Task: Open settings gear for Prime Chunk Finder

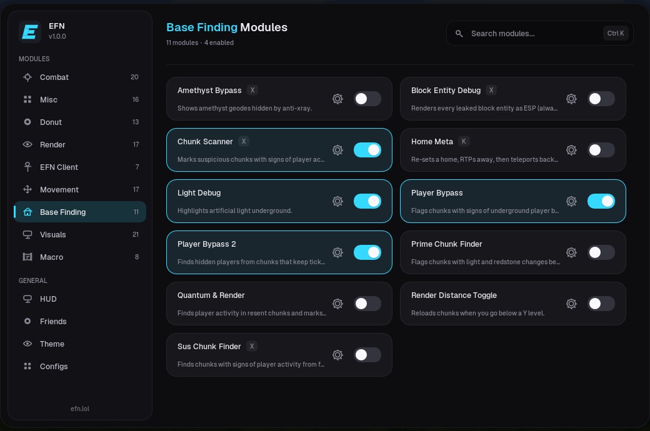Action: (572, 252)
